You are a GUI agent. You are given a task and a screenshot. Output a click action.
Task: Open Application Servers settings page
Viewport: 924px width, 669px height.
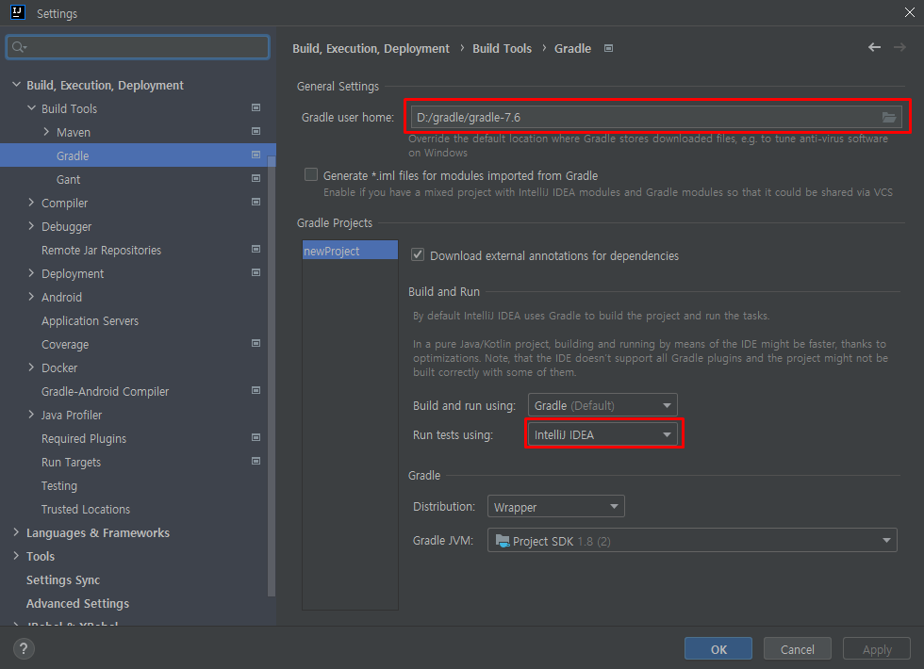click(x=91, y=321)
